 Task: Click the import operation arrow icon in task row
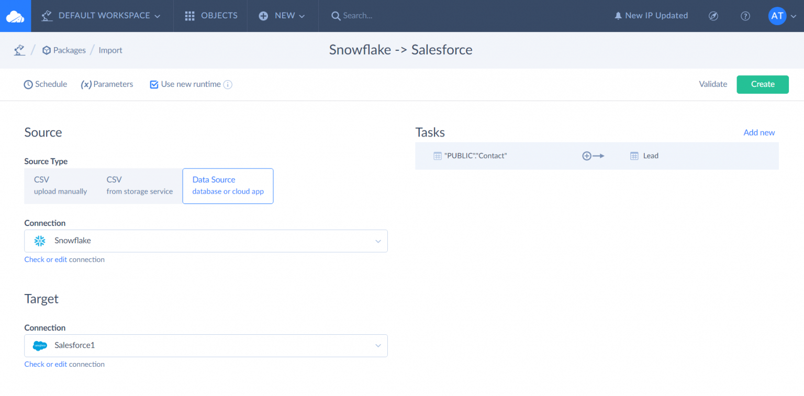tap(593, 156)
